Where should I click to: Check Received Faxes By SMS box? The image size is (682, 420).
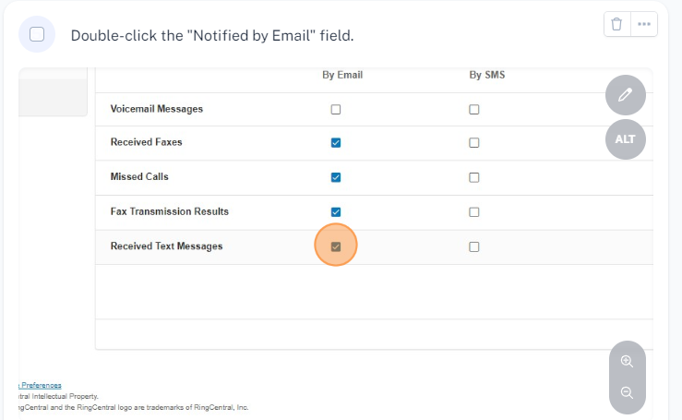point(474,143)
